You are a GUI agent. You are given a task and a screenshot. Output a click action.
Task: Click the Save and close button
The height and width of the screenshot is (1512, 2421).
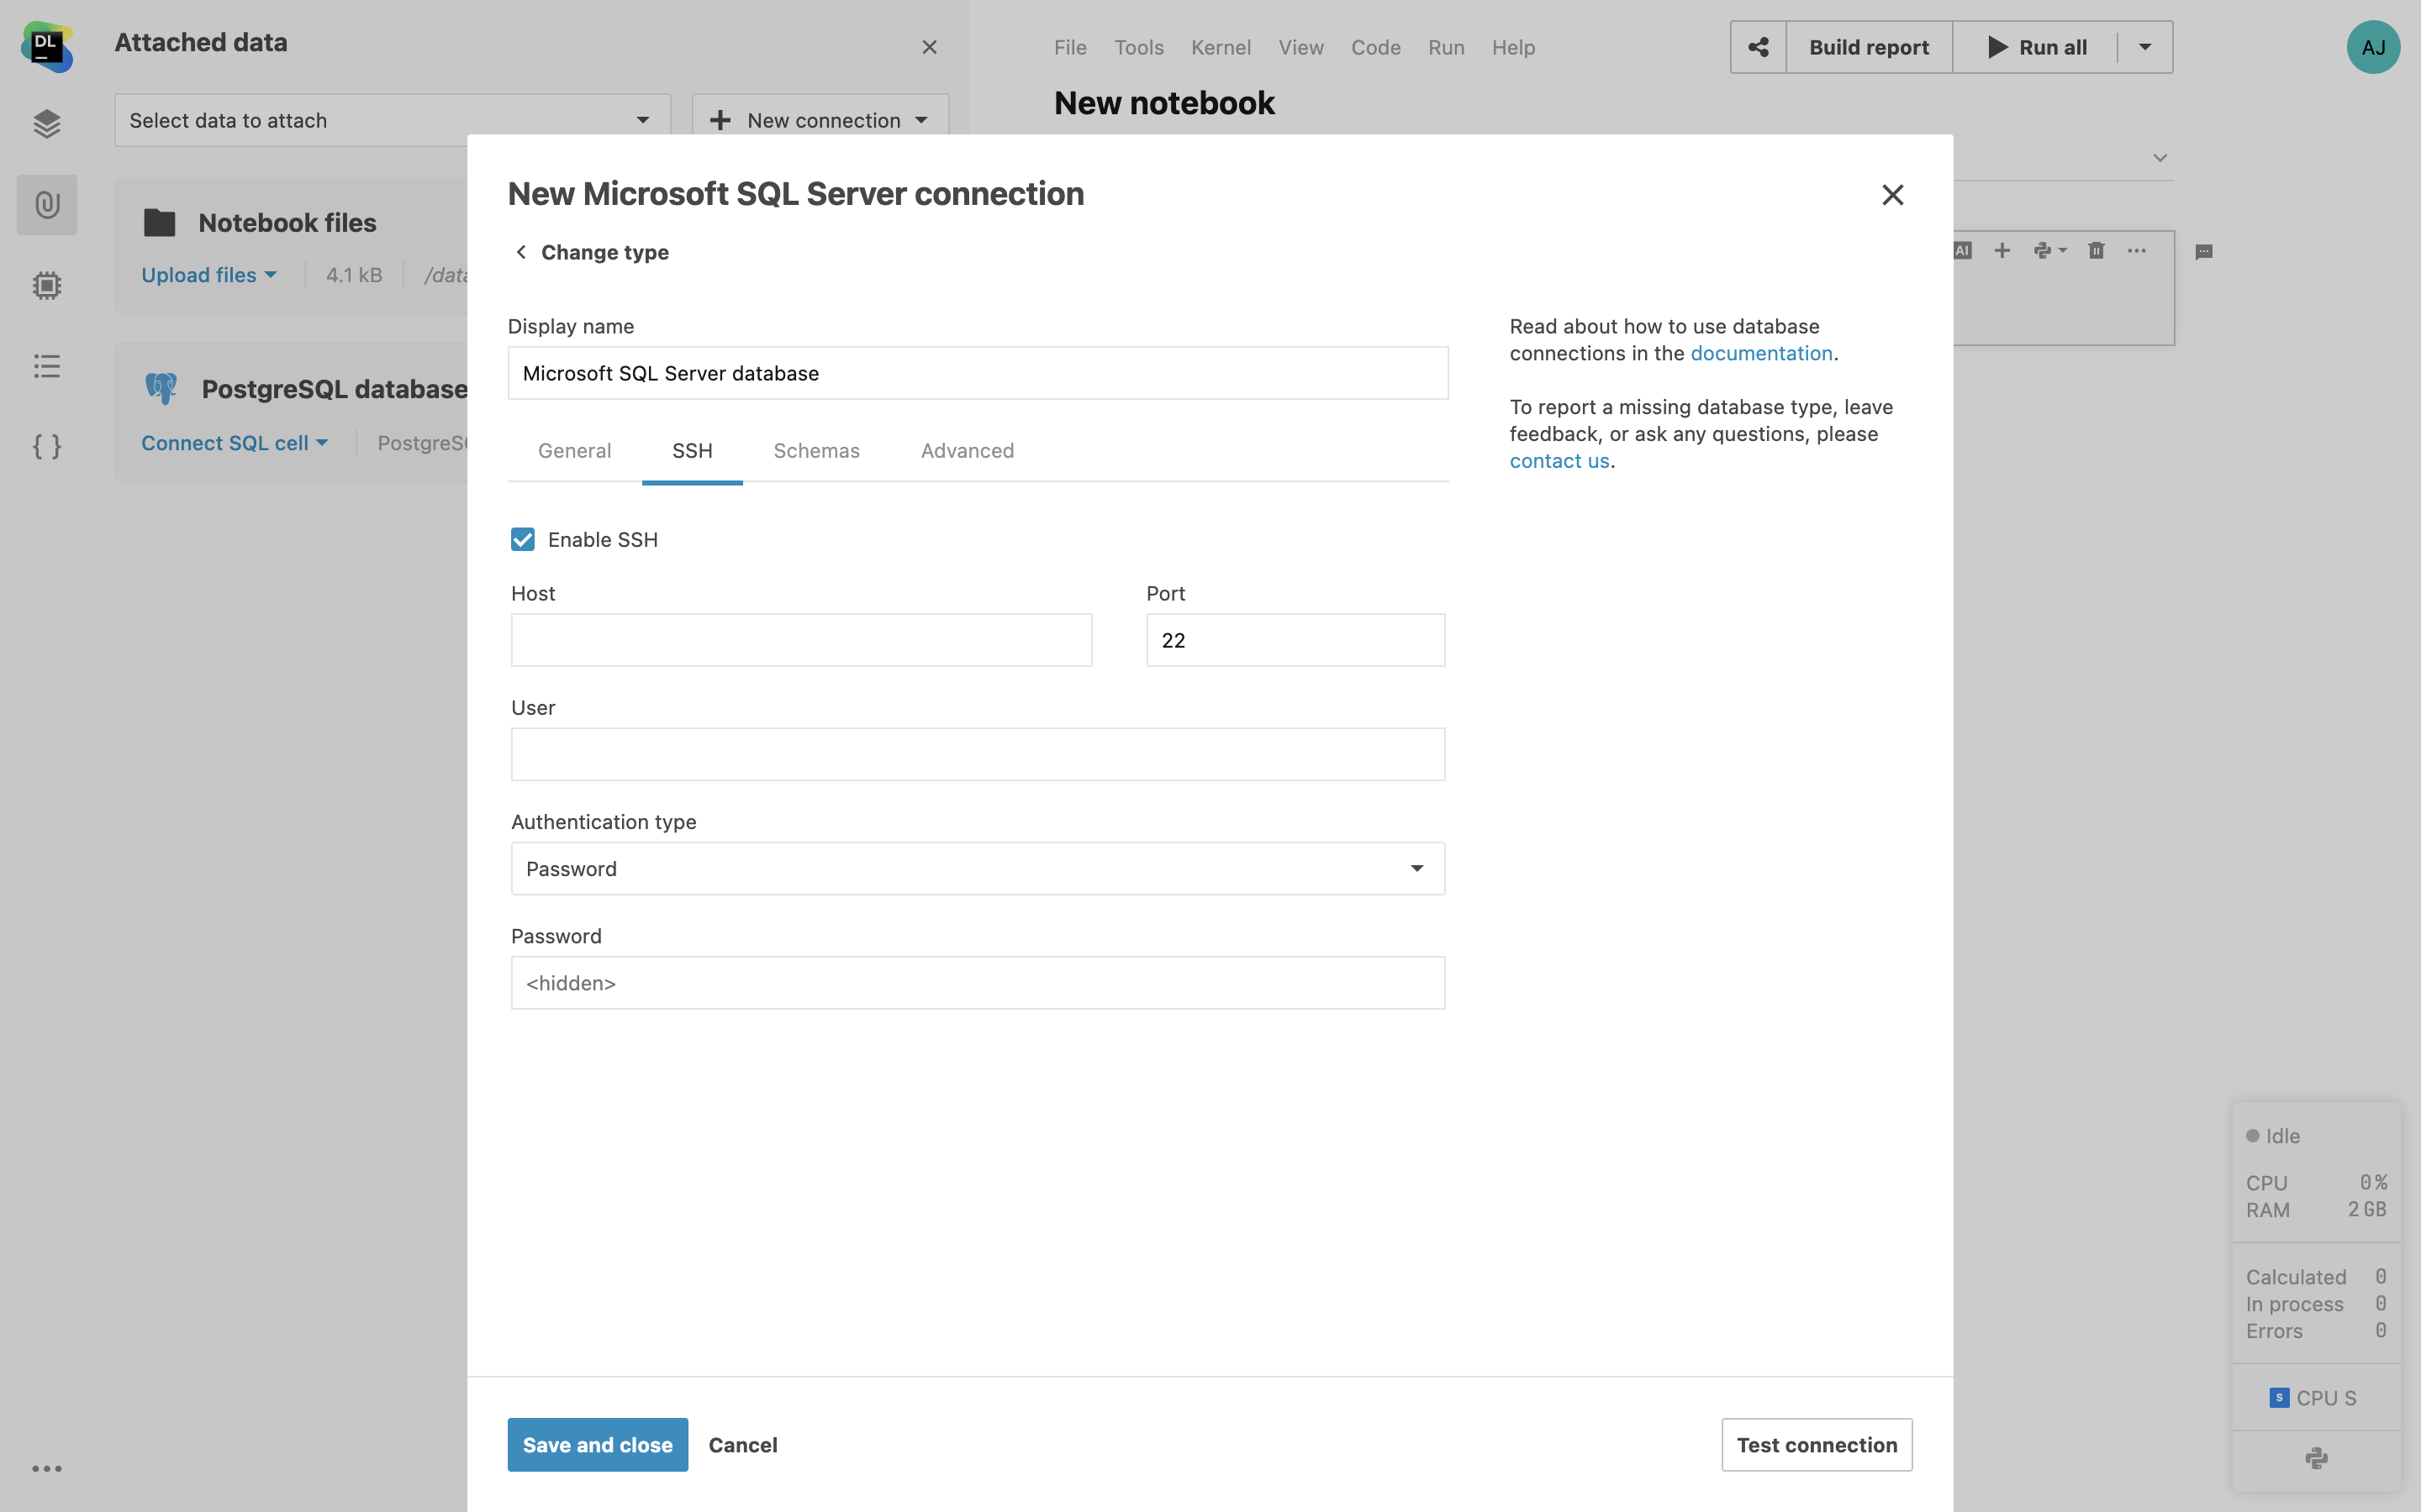[x=597, y=1444]
